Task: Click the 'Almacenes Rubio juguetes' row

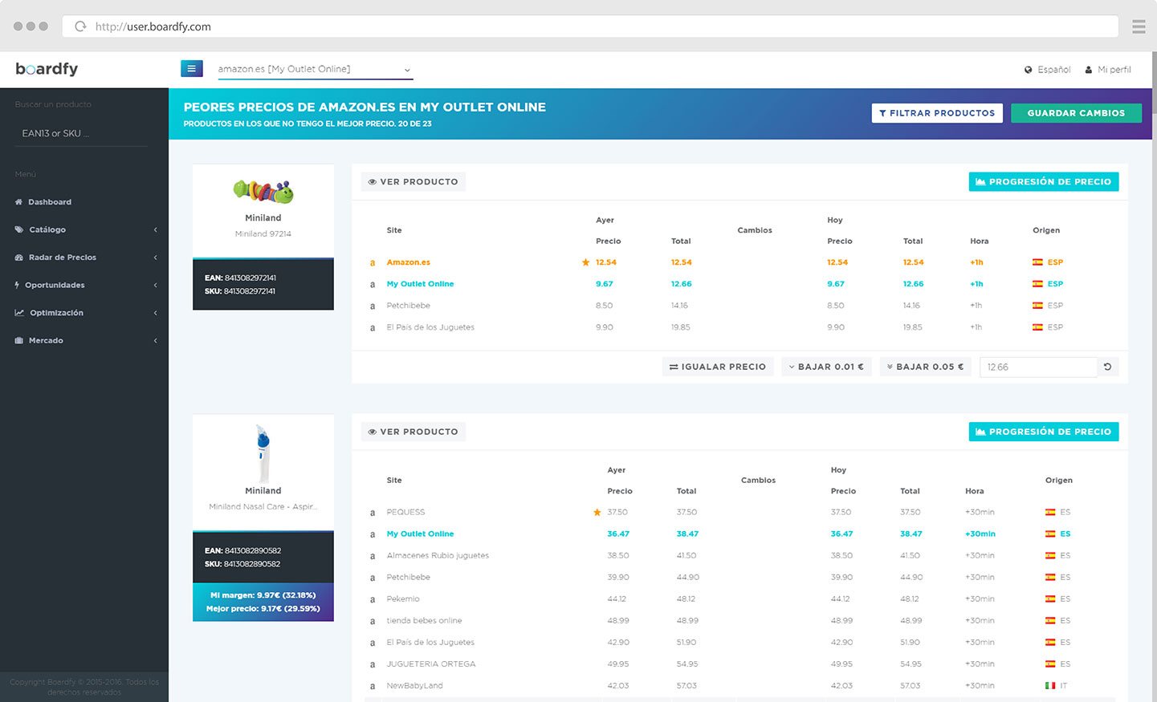Action: pyautogui.click(x=739, y=555)
